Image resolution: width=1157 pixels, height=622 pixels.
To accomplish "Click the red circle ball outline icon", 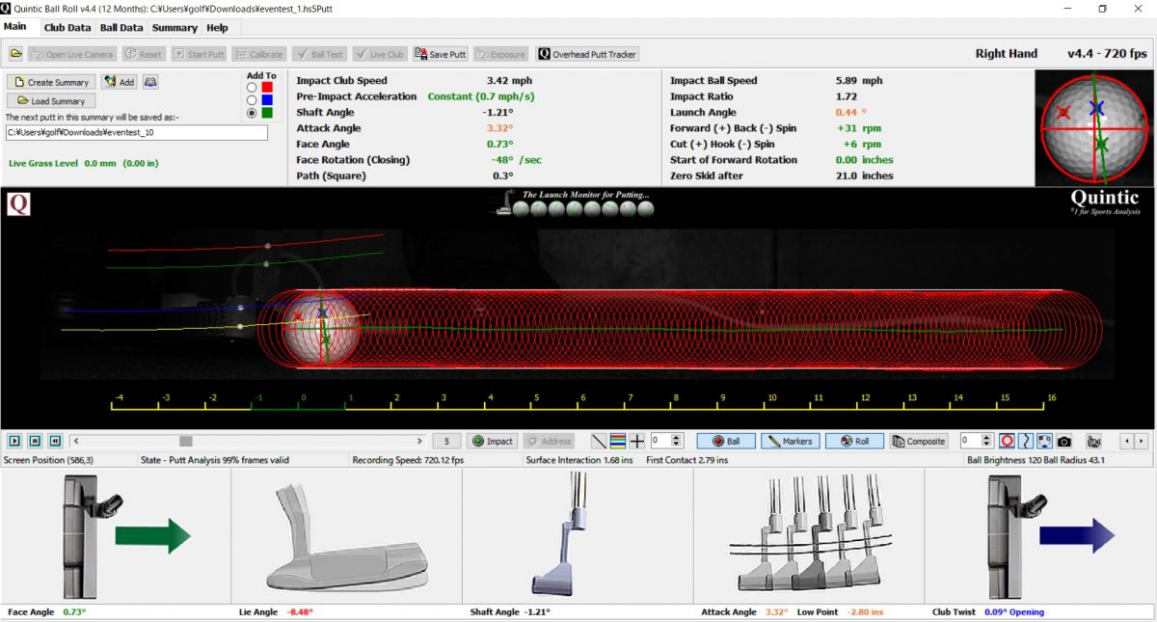I will (x=1008, y=441).
